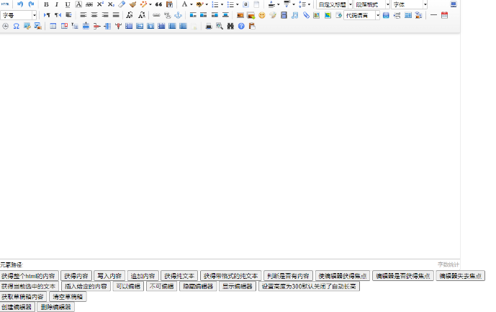Switch to HTML source mode
The image size is (496, 312).
point(5,4)
